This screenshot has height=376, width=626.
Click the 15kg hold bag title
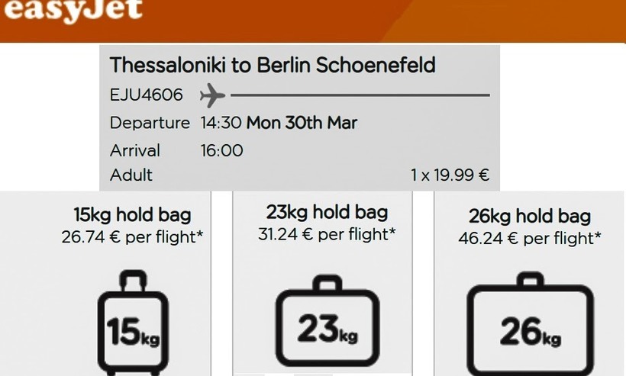click(132, 214)
